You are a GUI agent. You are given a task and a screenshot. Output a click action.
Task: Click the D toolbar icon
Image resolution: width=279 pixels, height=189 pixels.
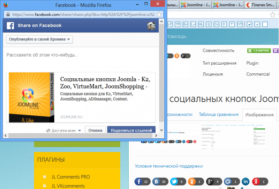tap(224, 24)
